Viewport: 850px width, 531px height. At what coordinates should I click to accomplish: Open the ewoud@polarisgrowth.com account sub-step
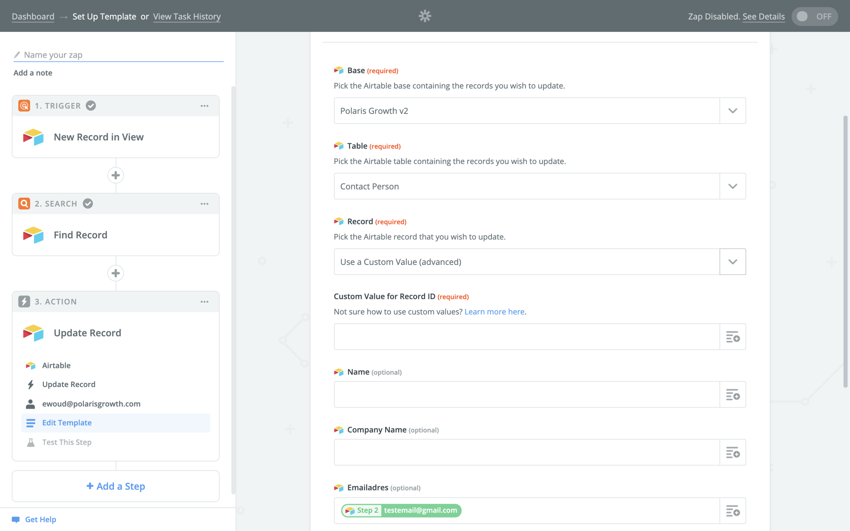(x=116, y=404)
